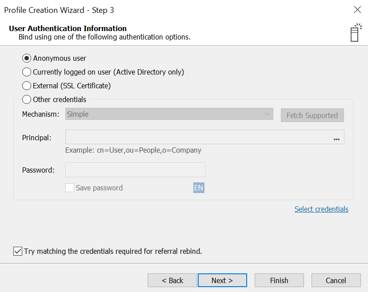This screenshot has width=368, height=292.
Task: Select External (SSL Certificate) authentication
Action: pyautogui.click(x=27, y=86)
